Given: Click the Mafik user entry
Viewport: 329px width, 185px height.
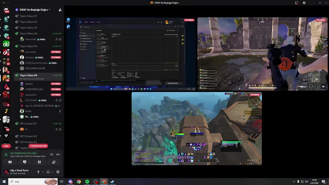Looking at the screenshot, I should click(41, 111).
